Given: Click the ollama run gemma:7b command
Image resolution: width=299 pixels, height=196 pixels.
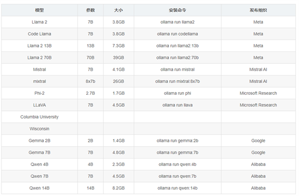Looking at the screenshot, I should point(177,153).
